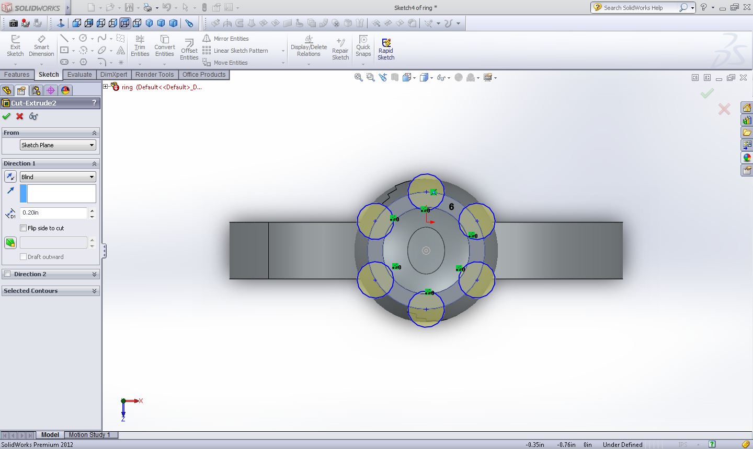
Task: Open Trim Entities dropdown arrow
Action: tap(140, 65)
